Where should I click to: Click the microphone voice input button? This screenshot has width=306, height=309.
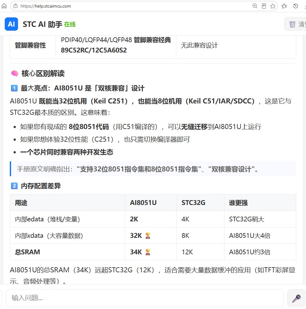tap(296, 298)
